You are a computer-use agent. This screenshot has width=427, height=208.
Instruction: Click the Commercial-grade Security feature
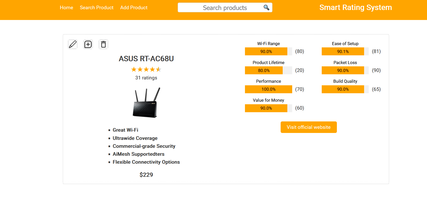pos(144,146)
